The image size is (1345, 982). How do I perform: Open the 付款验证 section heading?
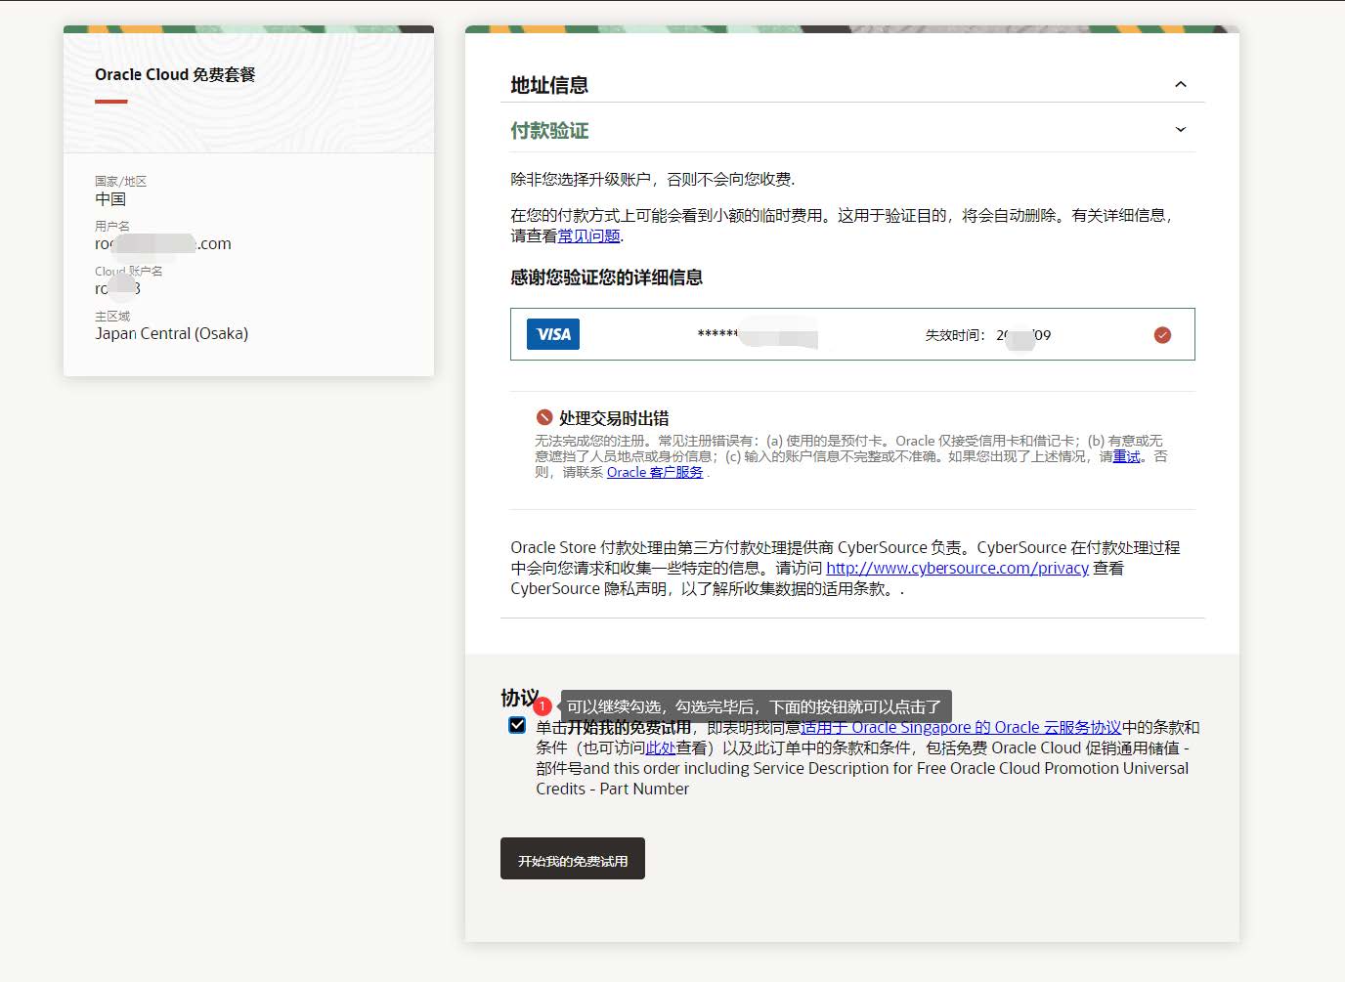point(549,130)
